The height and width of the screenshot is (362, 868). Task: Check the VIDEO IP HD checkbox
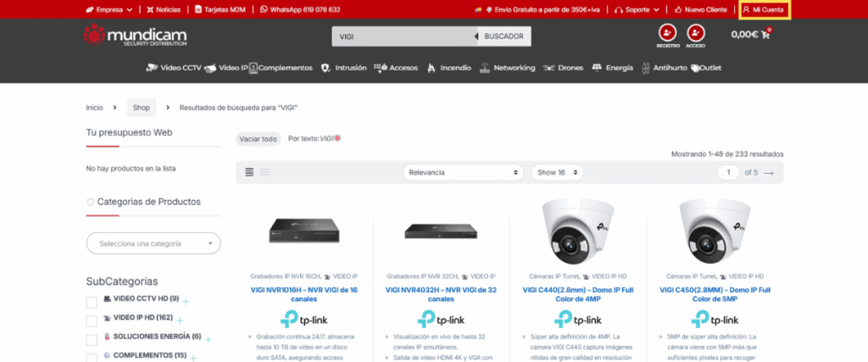click(92, 321)
